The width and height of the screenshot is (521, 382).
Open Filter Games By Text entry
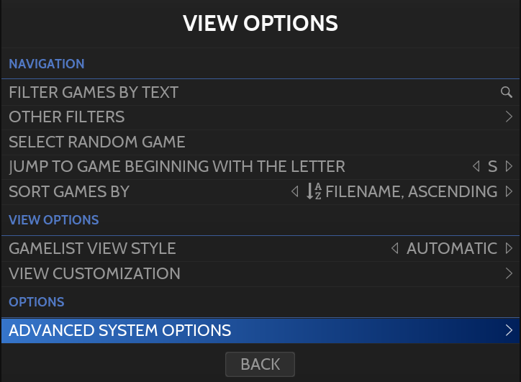pyautogui.click(x=94, y=92)
